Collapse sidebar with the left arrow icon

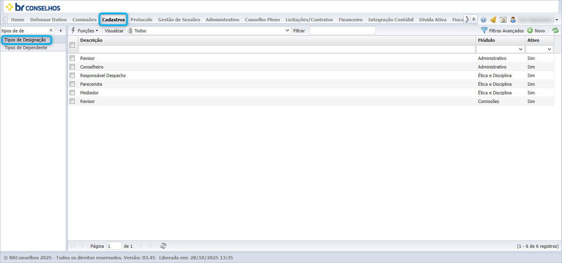click(60, 31)
